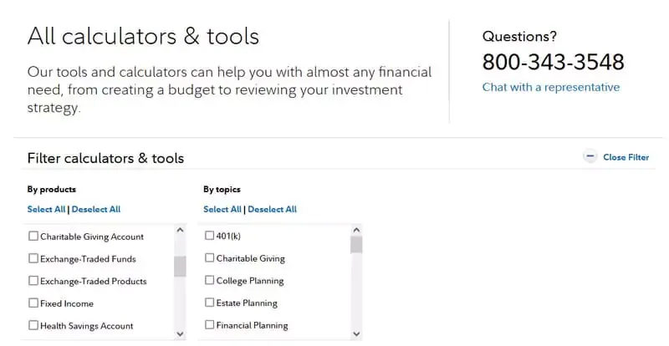Image resolution: width=669 pixels, height=346 pixels.
Task: Enable the Estate Planning topic filter
Action: [x=210, y=303]
